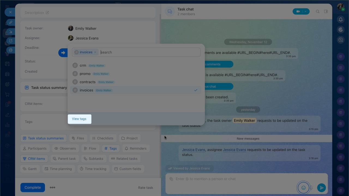Open chat search magnifier icon
The image size is (349, 196).
coord(318,11)
